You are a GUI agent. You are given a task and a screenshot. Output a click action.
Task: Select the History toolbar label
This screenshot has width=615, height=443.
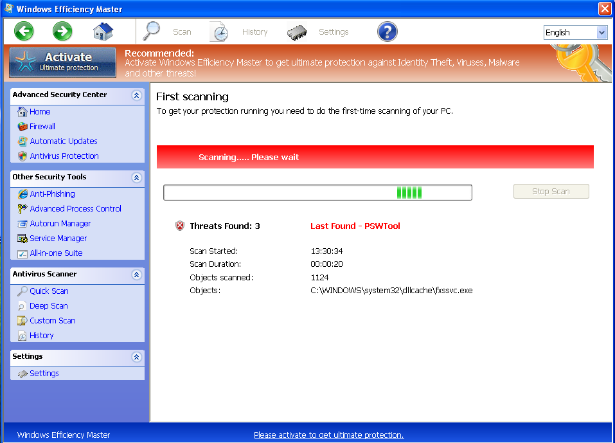(x=254, y=32)
